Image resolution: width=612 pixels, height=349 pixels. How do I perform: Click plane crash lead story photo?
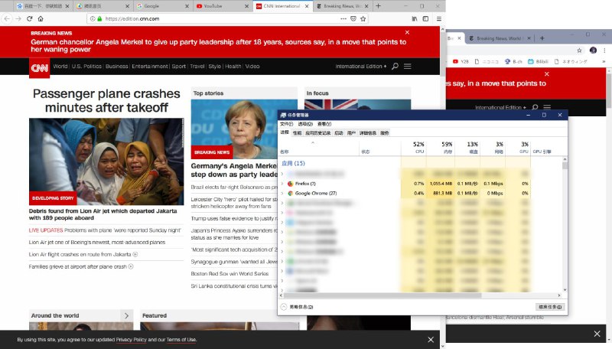pos(106,161)
